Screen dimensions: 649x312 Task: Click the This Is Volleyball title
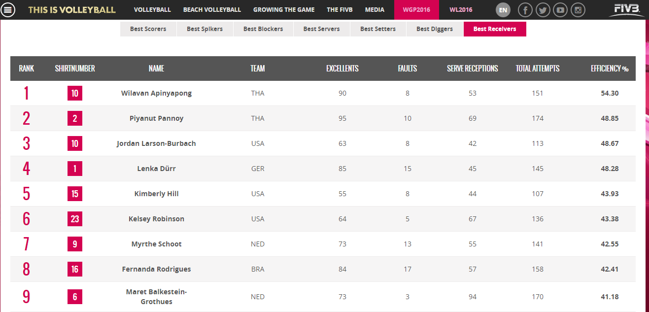72,10
